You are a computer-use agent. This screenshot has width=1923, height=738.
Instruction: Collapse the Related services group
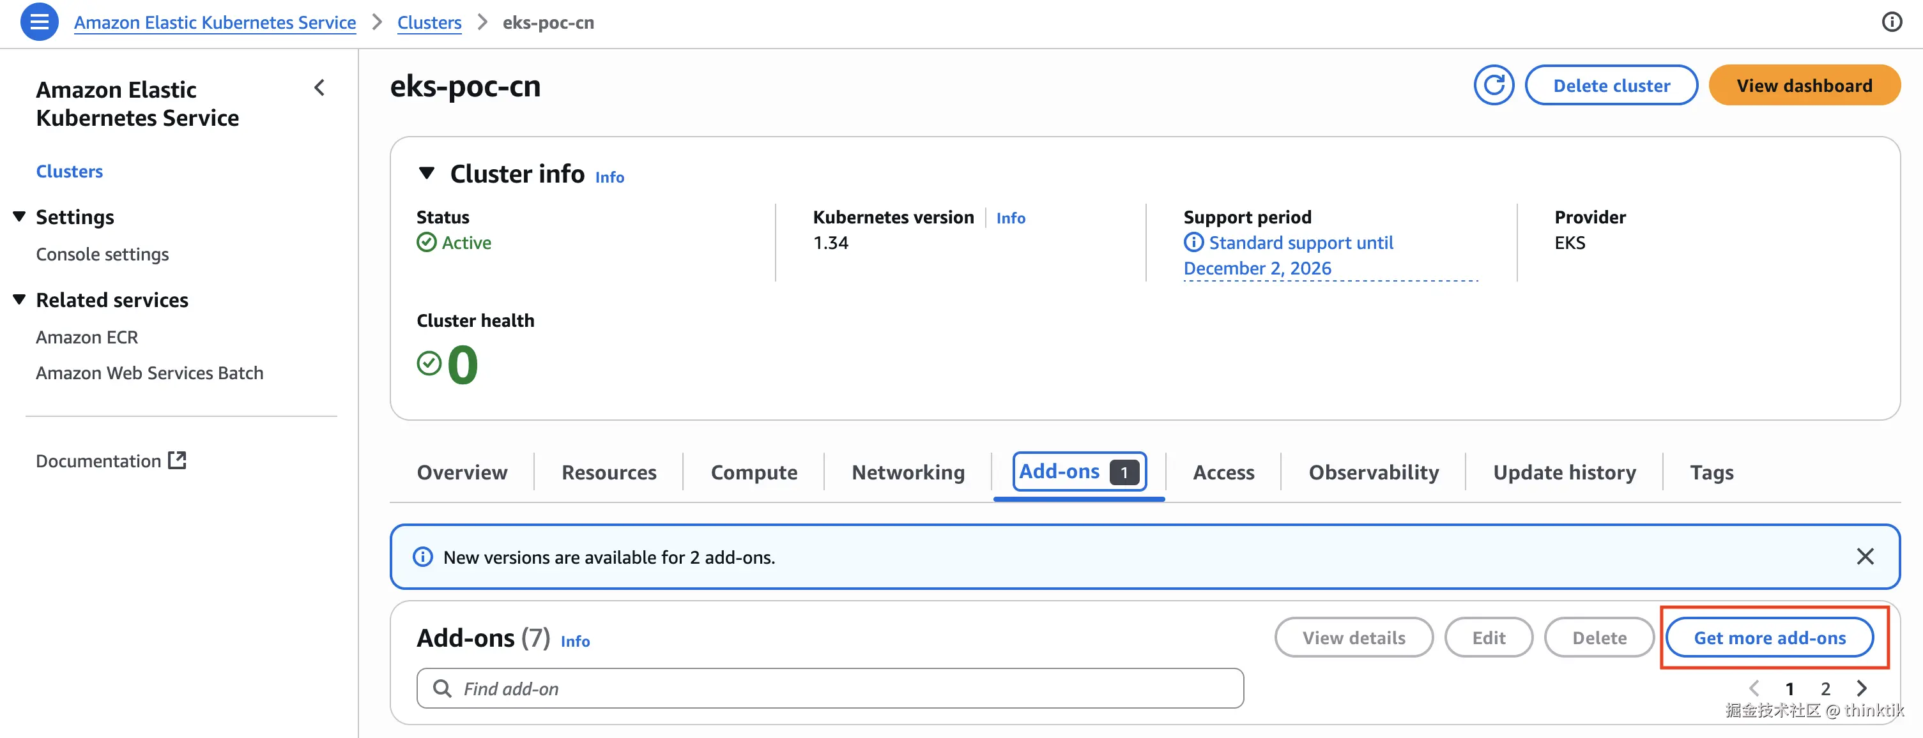[x=19, y=299]
